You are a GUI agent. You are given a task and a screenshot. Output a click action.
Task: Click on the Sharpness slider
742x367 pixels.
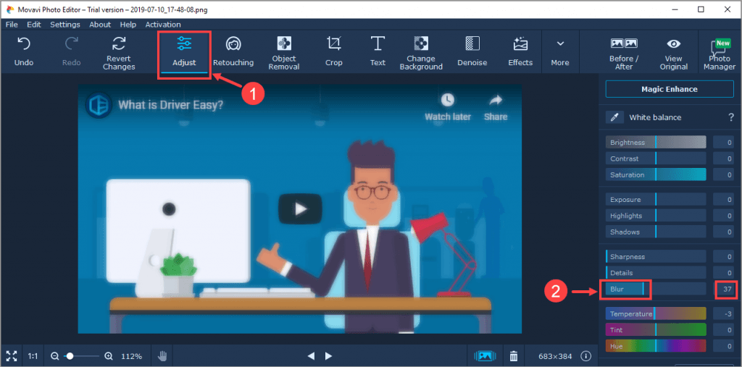[656, 257]
